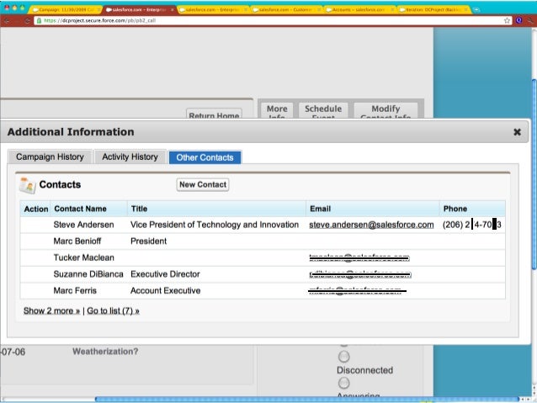Screen dimensions: 537x403
Task: Click the More Info button
Action: 277,110
